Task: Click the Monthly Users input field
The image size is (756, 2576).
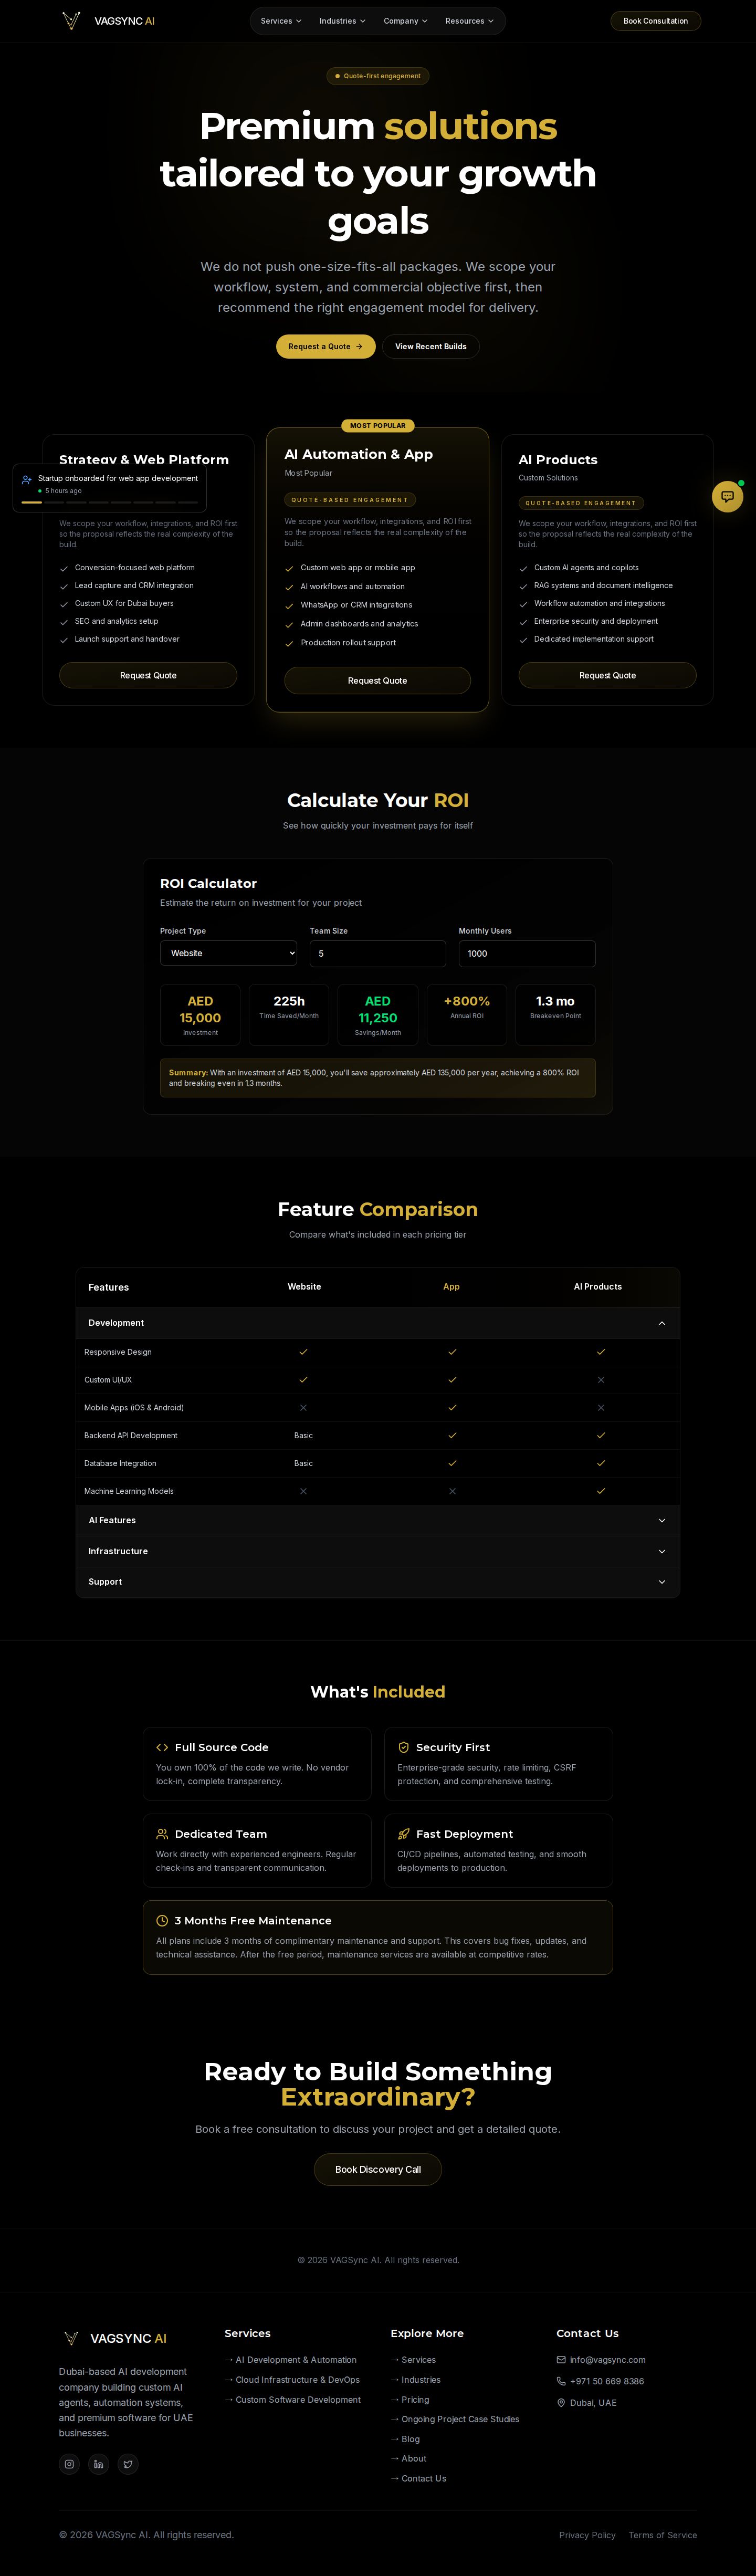Action: click(x=527, y=954)
